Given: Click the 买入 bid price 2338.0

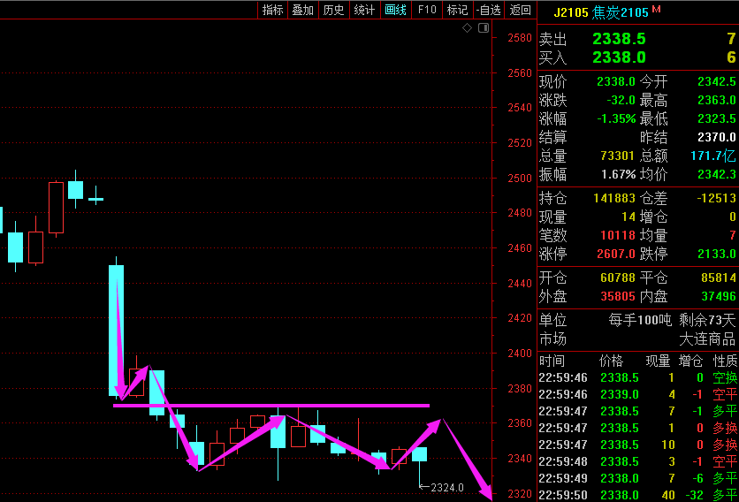Looking at the screenshot, I should coord(619,57).
